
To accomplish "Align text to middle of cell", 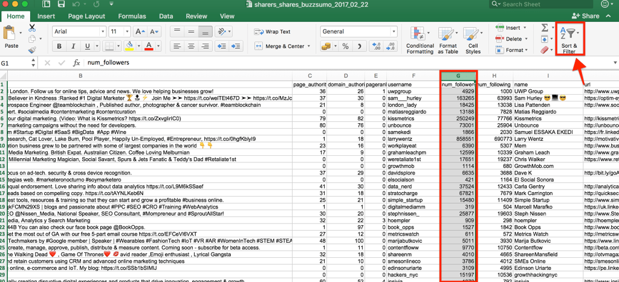I will coord(191,31).
